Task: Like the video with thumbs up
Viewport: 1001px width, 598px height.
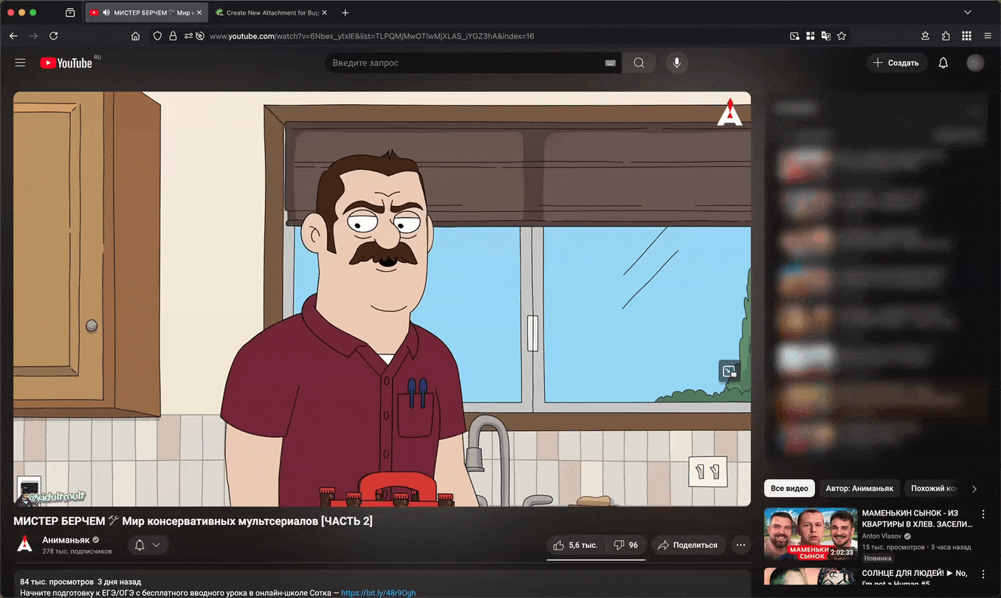Action: click(575, 545)
